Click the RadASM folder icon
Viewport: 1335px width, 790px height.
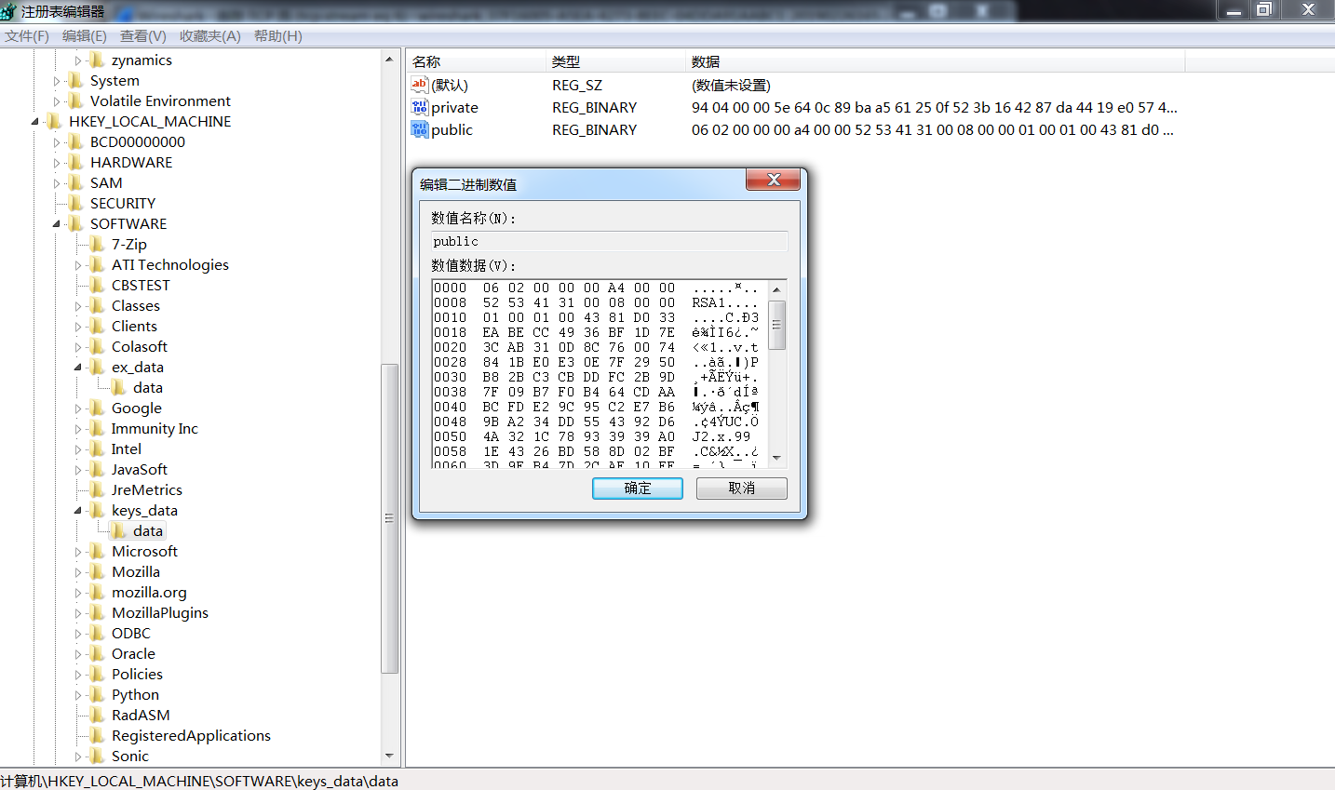tap(98, 715)
